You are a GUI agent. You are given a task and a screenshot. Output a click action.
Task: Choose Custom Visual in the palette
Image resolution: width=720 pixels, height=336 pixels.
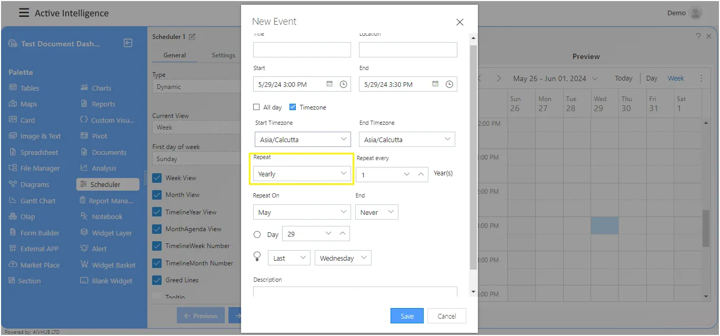click(x=107, y=120)
